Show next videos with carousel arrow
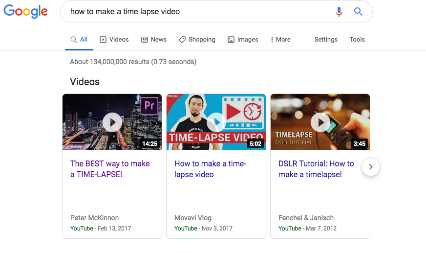426x253 pixels. point(371,167)
